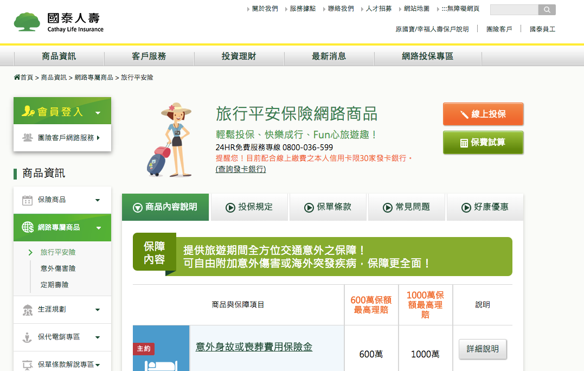This screenshot has width=584, height=371.
Task: Expand the 保險商品 sidebar section
Action: (98, 200)
